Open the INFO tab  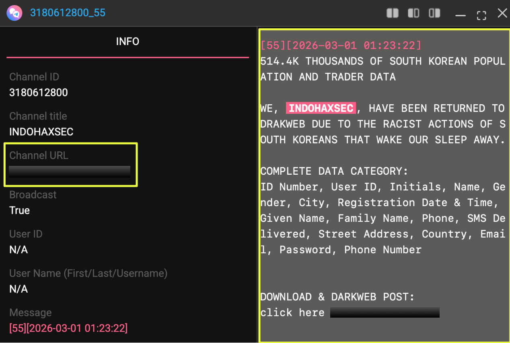click(127, 41)
